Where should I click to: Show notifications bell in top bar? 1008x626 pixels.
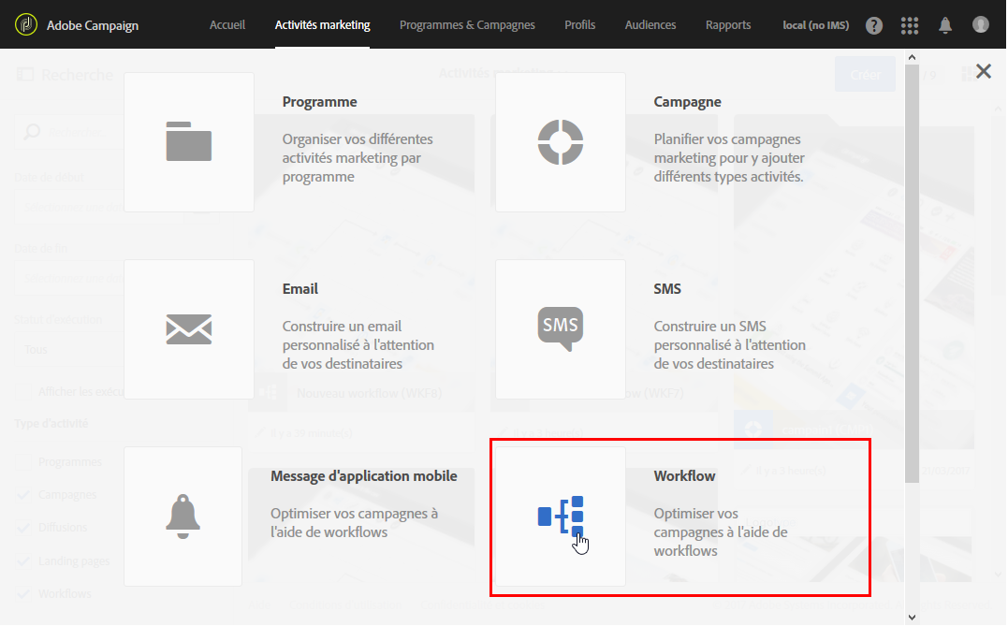pos(944,25)
